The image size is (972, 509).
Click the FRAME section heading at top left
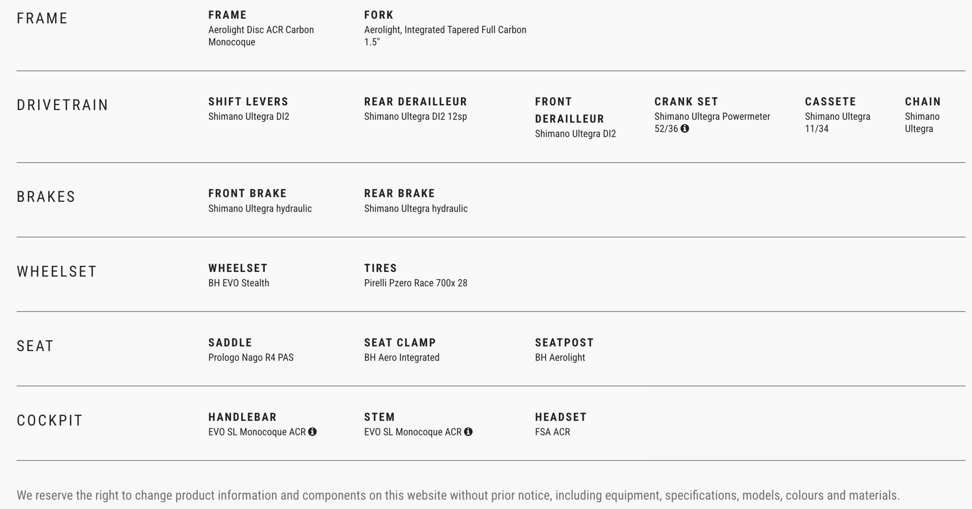[42, 19]
